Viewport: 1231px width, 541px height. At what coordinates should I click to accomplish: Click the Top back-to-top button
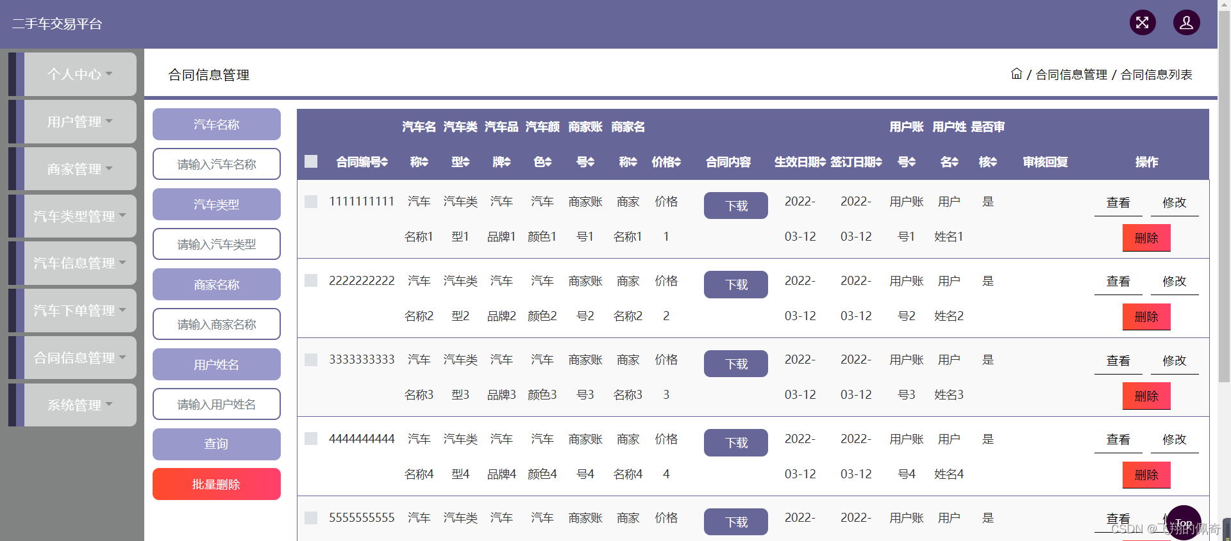point(1184,522)
